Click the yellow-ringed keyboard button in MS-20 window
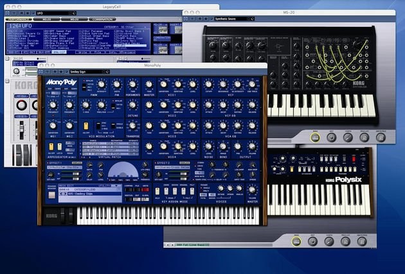This screenshot has width=405, height=274. [315, 138]
